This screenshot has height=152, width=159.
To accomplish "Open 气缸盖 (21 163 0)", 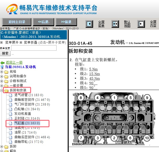I will (x=27, y=123).
